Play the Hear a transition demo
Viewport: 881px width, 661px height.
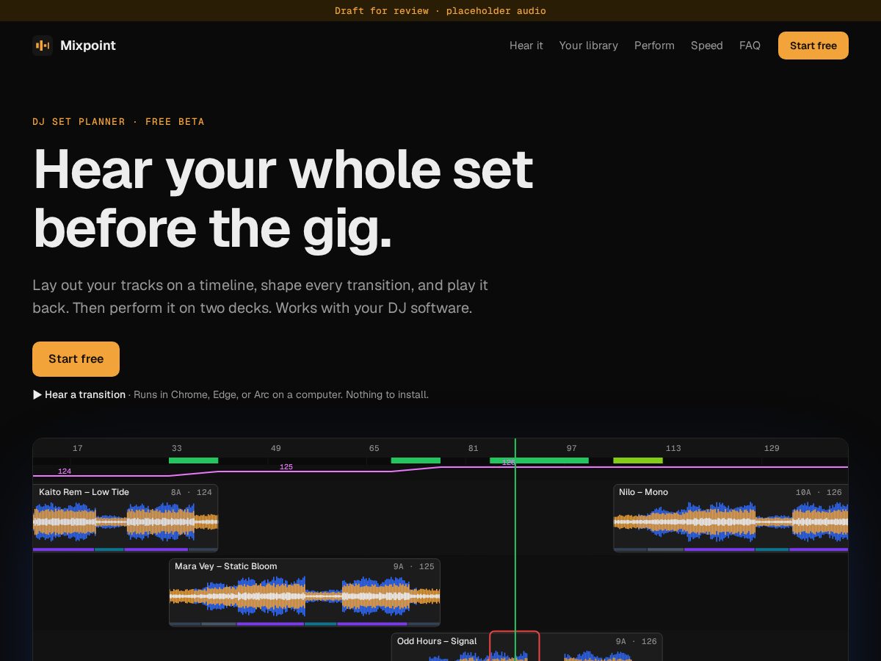click(79, 394)
